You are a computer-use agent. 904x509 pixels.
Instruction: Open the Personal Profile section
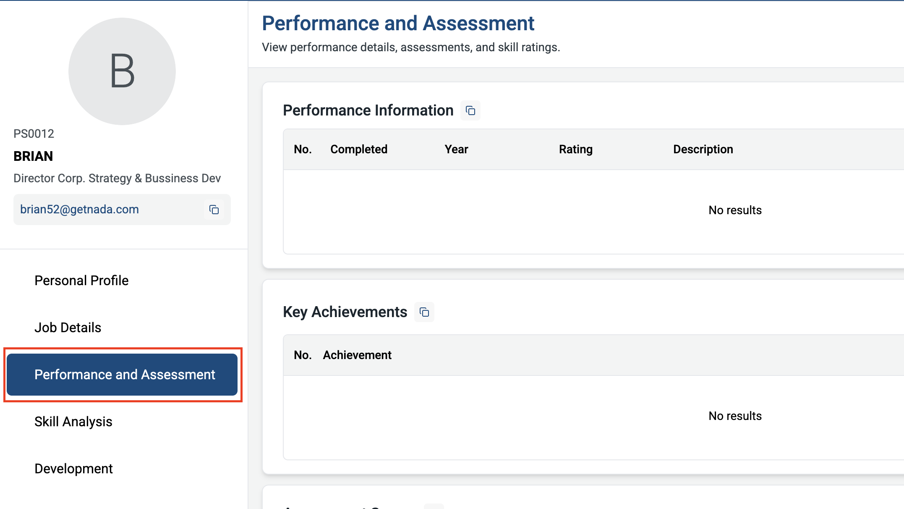[x=81, y=281]
